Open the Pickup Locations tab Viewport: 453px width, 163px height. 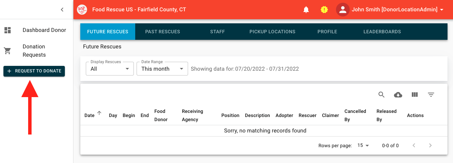point(272,32)
